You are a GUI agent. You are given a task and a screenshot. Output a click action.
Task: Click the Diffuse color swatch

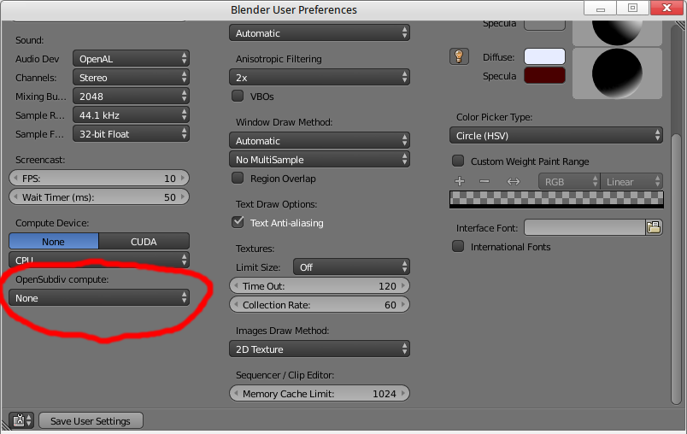pyautogui.click(x=544, y=57)
